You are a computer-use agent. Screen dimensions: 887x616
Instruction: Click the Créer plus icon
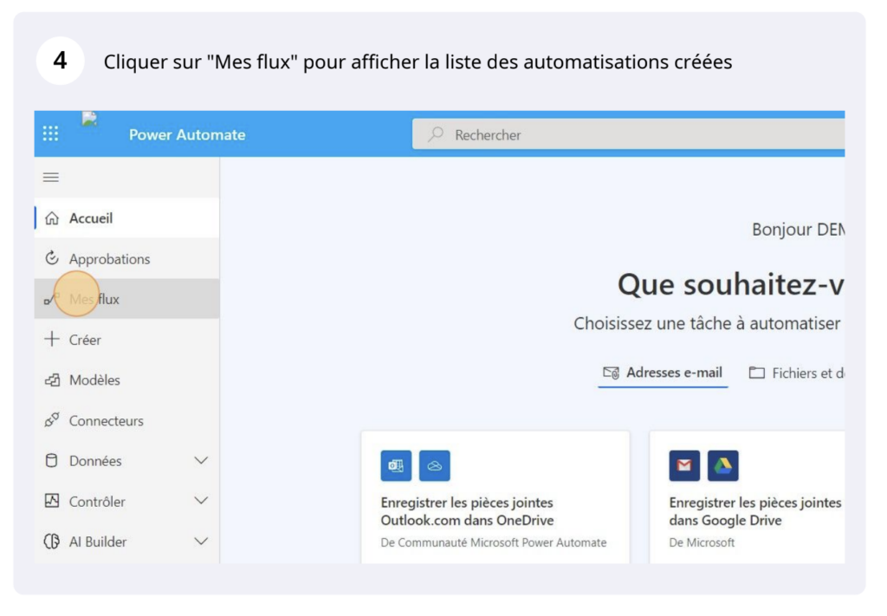click(x=52, y=340)
